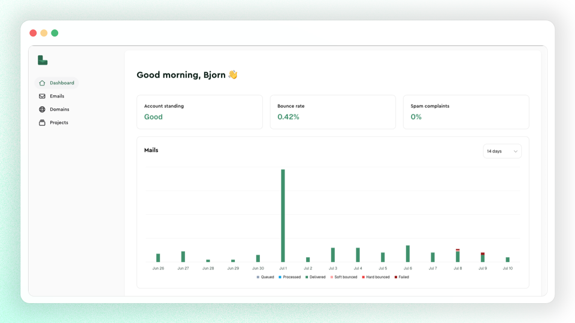Click the Dashboard home icon
The height and width of the screenshot is (323, 575).
[42, 83]
